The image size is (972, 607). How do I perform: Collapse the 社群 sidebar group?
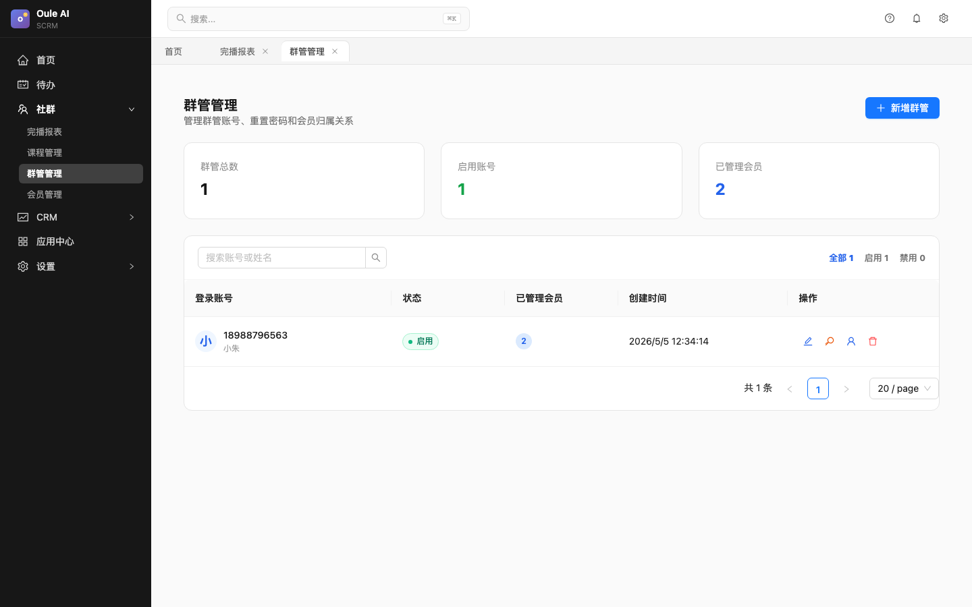point(76,109)
